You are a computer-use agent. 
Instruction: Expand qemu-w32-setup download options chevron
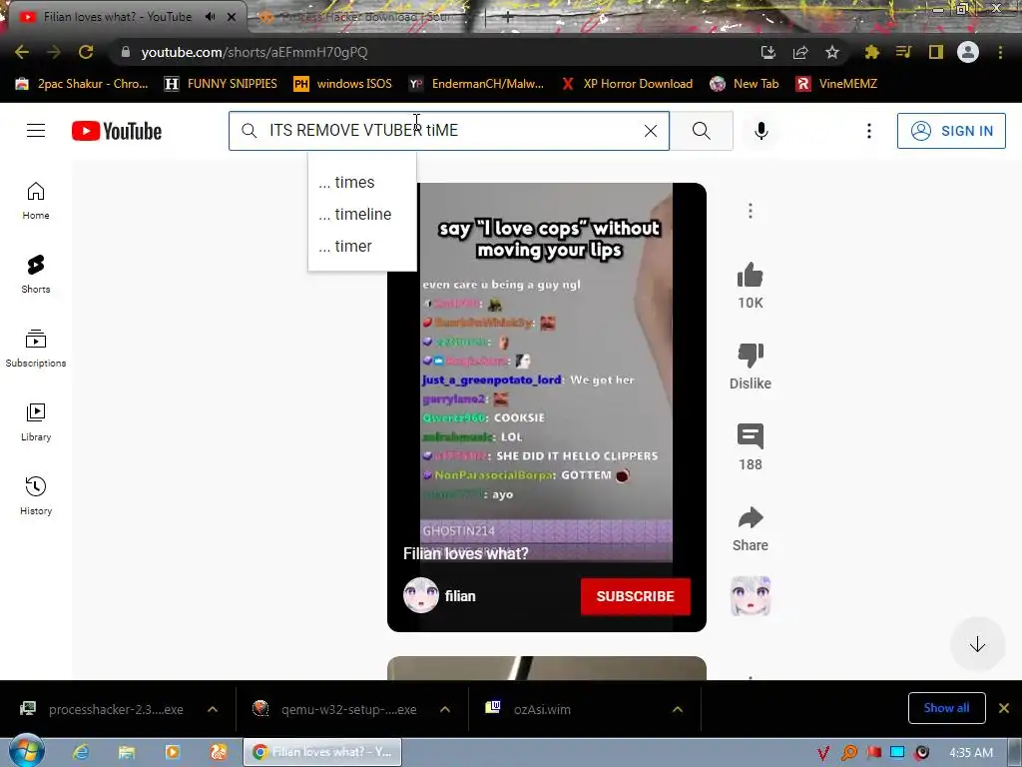(445, 709)
